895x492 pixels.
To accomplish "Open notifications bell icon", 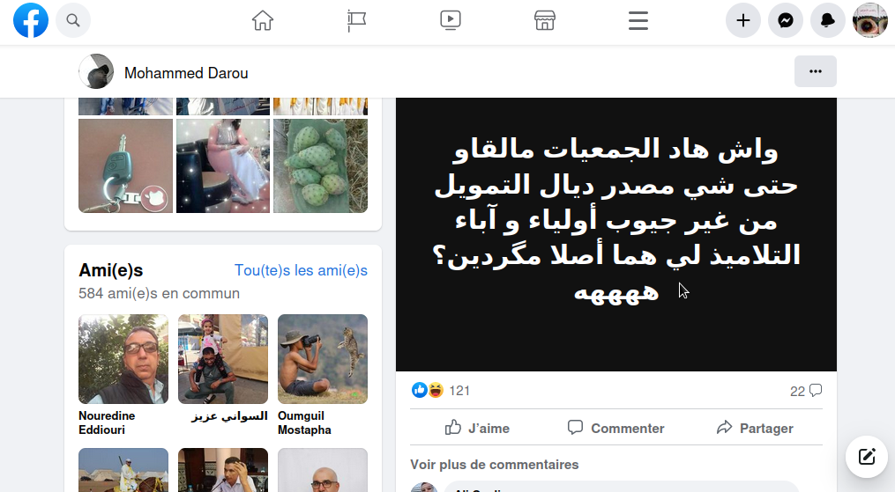I will (828, 20).
